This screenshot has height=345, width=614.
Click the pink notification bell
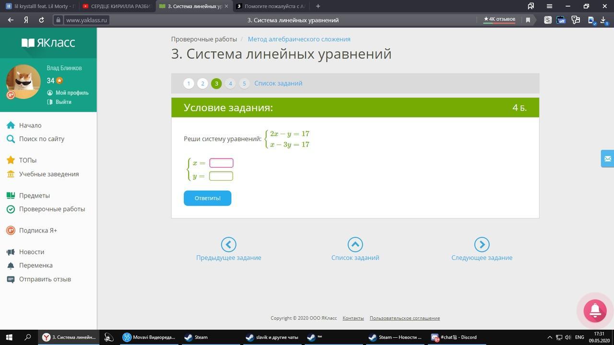(x=595, y=310)
